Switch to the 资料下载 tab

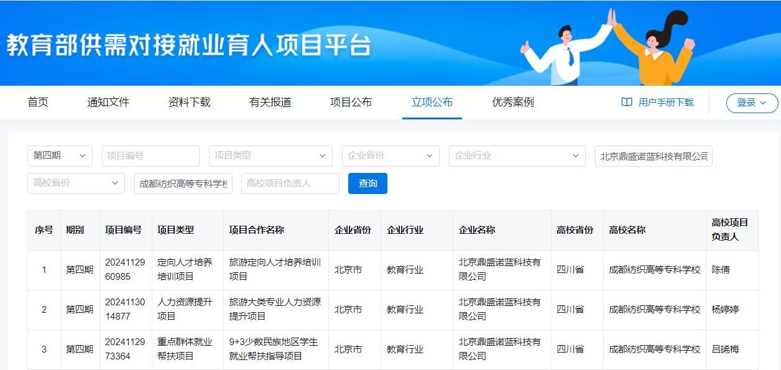click(189, 103)
